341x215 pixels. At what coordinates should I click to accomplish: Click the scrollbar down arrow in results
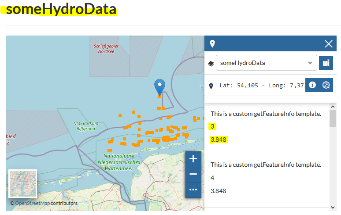[x=333, y=207]
